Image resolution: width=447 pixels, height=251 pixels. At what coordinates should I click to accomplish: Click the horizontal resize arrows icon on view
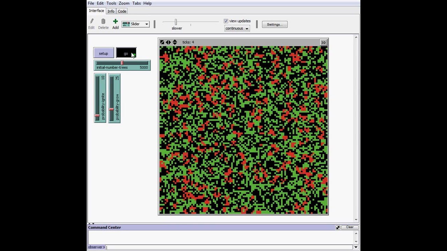tap(168, 42)
